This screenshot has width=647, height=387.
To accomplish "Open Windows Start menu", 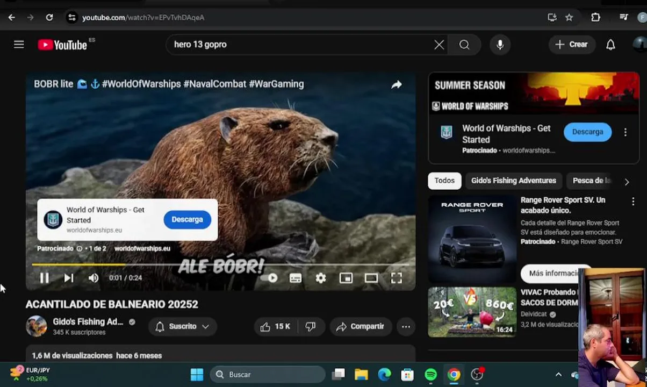I will tap(197, 375).
